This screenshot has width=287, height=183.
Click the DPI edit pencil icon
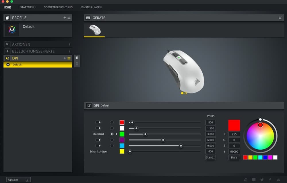[x=89, y=106]
